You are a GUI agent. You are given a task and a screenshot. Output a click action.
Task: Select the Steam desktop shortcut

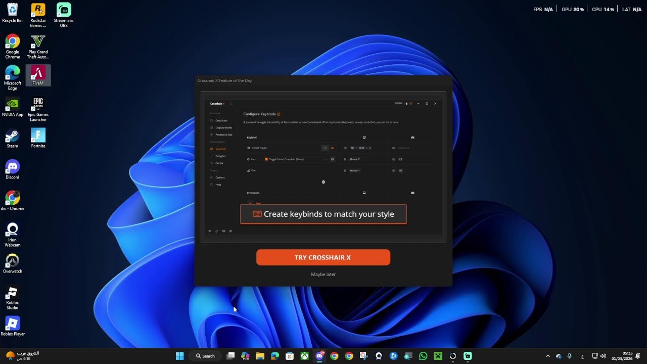click(12, 139)
